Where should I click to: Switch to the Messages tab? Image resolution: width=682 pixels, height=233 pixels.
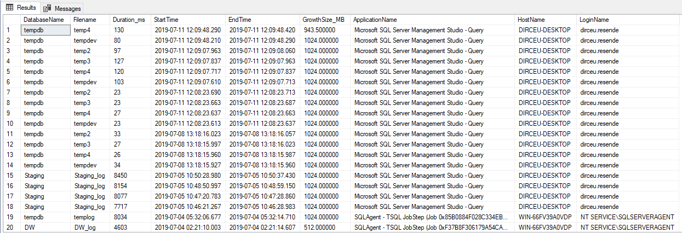pos(62,8)
